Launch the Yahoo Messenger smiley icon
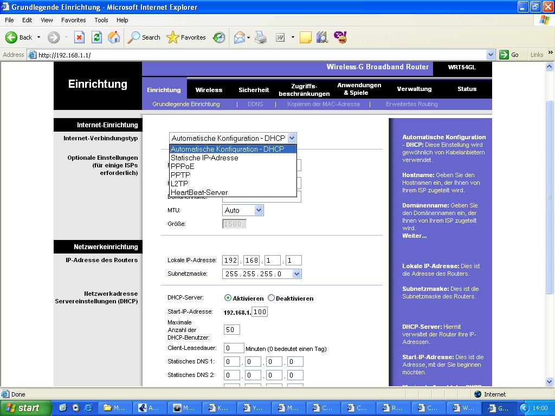This screenshot has width=555, height=416. pyautogui.click(x=340, y=37)
